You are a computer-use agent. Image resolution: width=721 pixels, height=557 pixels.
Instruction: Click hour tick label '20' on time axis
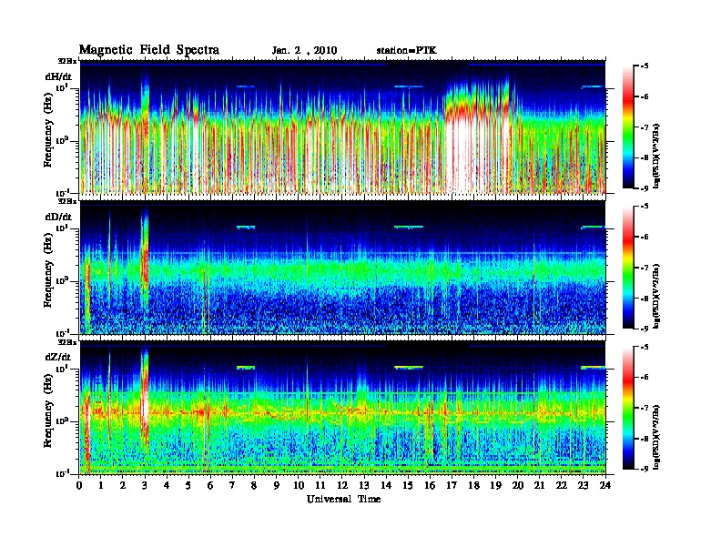[x=517, y=486]
